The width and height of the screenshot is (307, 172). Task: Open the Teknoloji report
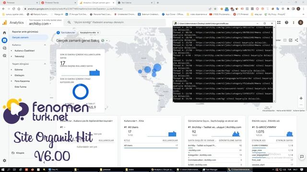pos(19,56)
